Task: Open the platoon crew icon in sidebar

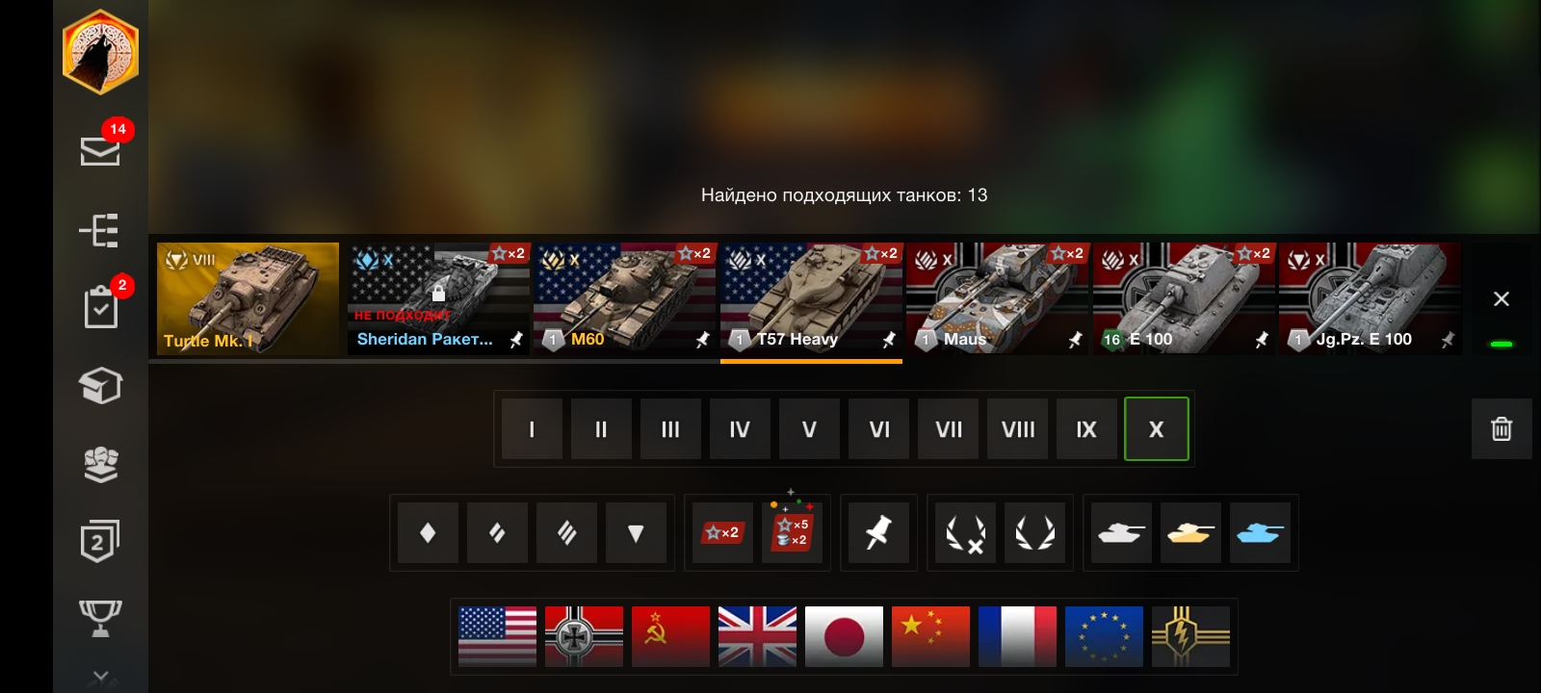Action: click(x=100, y=464)
